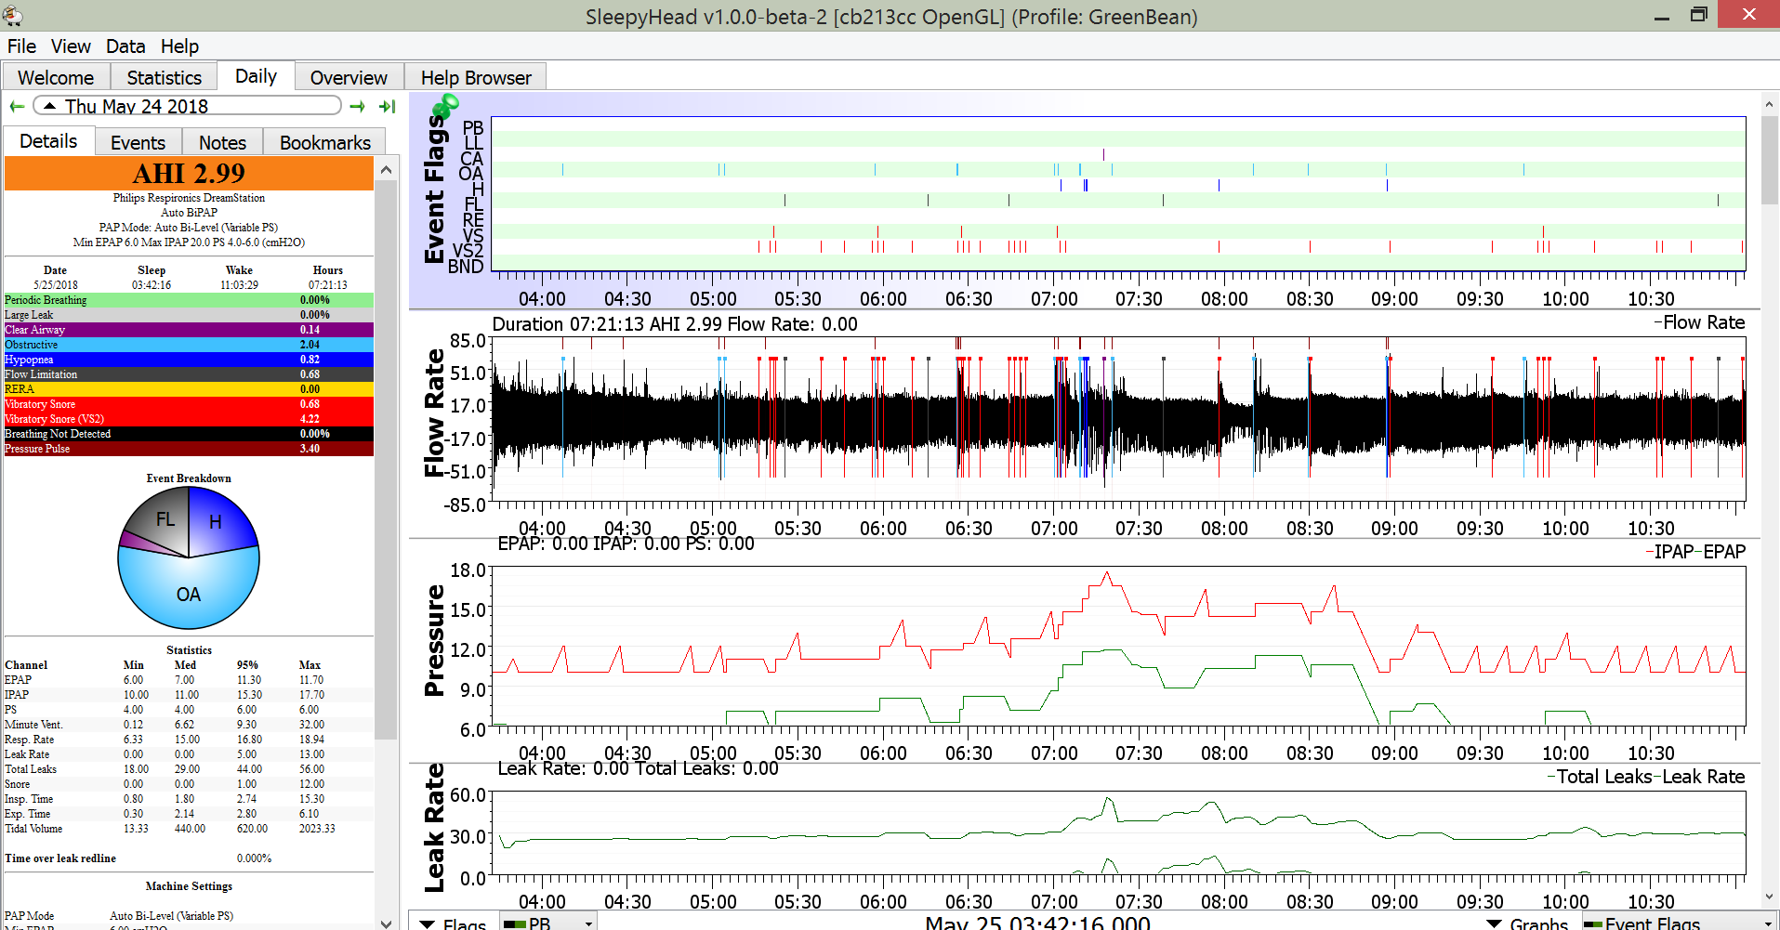Click the SleepyHead app icon in the title bar
The image size is (1780, 930).
click(x=13, y=15)
